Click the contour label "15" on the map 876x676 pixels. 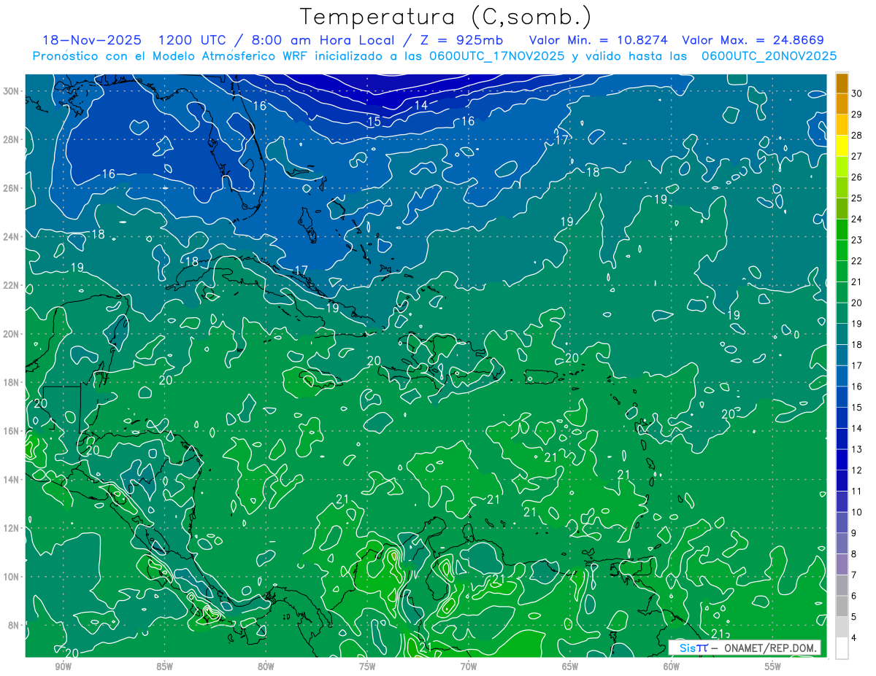click(x=374, y=121)
